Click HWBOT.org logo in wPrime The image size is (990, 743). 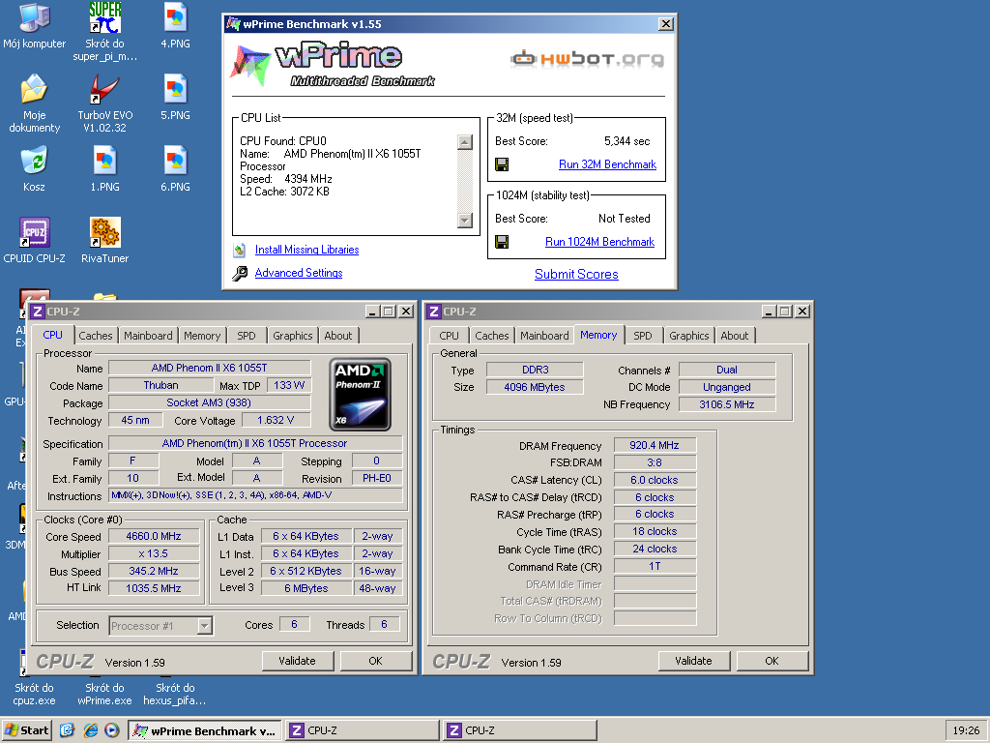[x=587, y=59]
